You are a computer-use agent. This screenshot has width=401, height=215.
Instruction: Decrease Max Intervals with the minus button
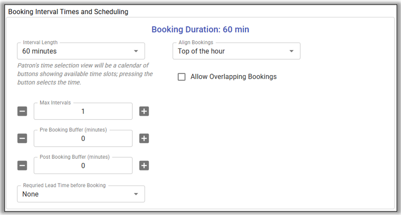22,111
